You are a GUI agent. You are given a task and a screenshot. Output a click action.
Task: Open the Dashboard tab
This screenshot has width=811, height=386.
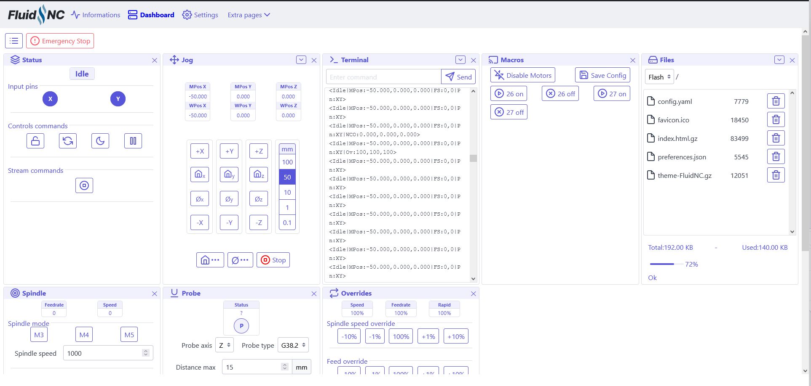coord(151,15)
